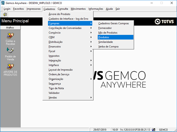Choose Produtos in Compras submenu
Screen dimensions: 177x132
coord(116,37)
